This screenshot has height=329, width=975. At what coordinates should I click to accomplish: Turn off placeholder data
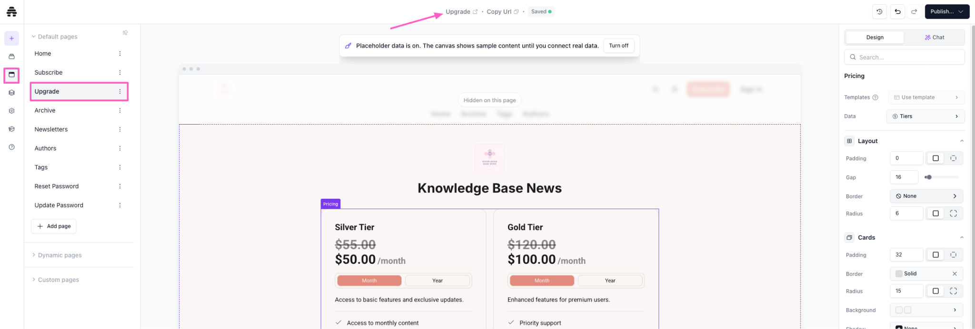618,46
